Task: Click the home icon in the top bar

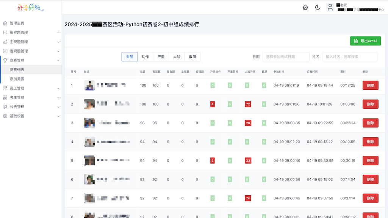Action: 305,7
